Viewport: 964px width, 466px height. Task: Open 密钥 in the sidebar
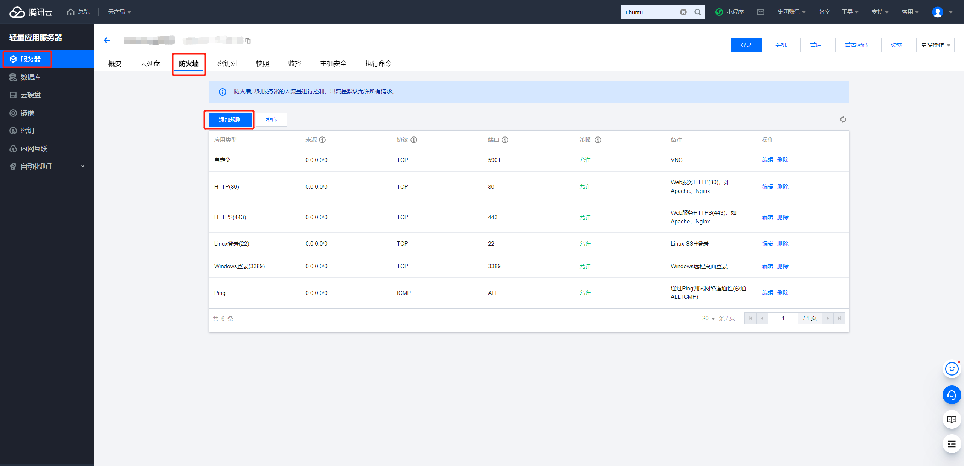tap(47, 131)
